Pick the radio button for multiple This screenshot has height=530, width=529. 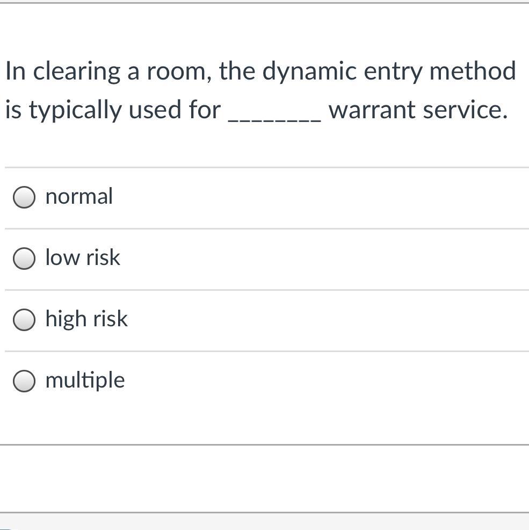tap(24, 381)
